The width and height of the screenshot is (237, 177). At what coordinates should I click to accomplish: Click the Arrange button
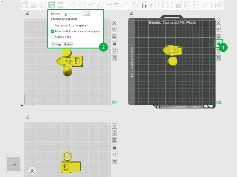(56, 44)
